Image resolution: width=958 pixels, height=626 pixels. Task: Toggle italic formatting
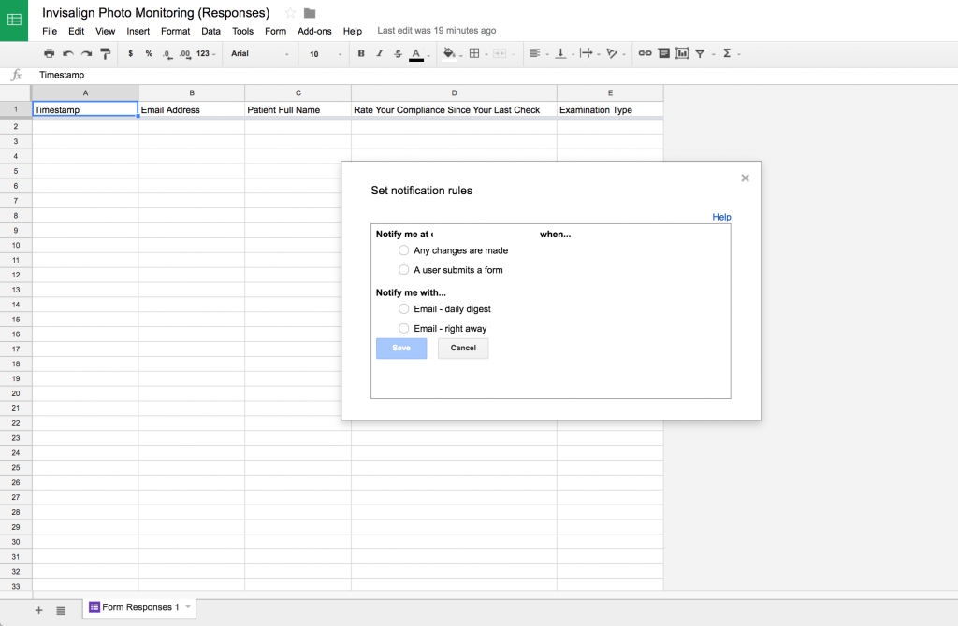click(380, 53)
